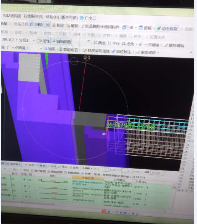Toggle the 编辑钢筋 edit rebar panel
197x224 pixels.
[x=62, y=42]
